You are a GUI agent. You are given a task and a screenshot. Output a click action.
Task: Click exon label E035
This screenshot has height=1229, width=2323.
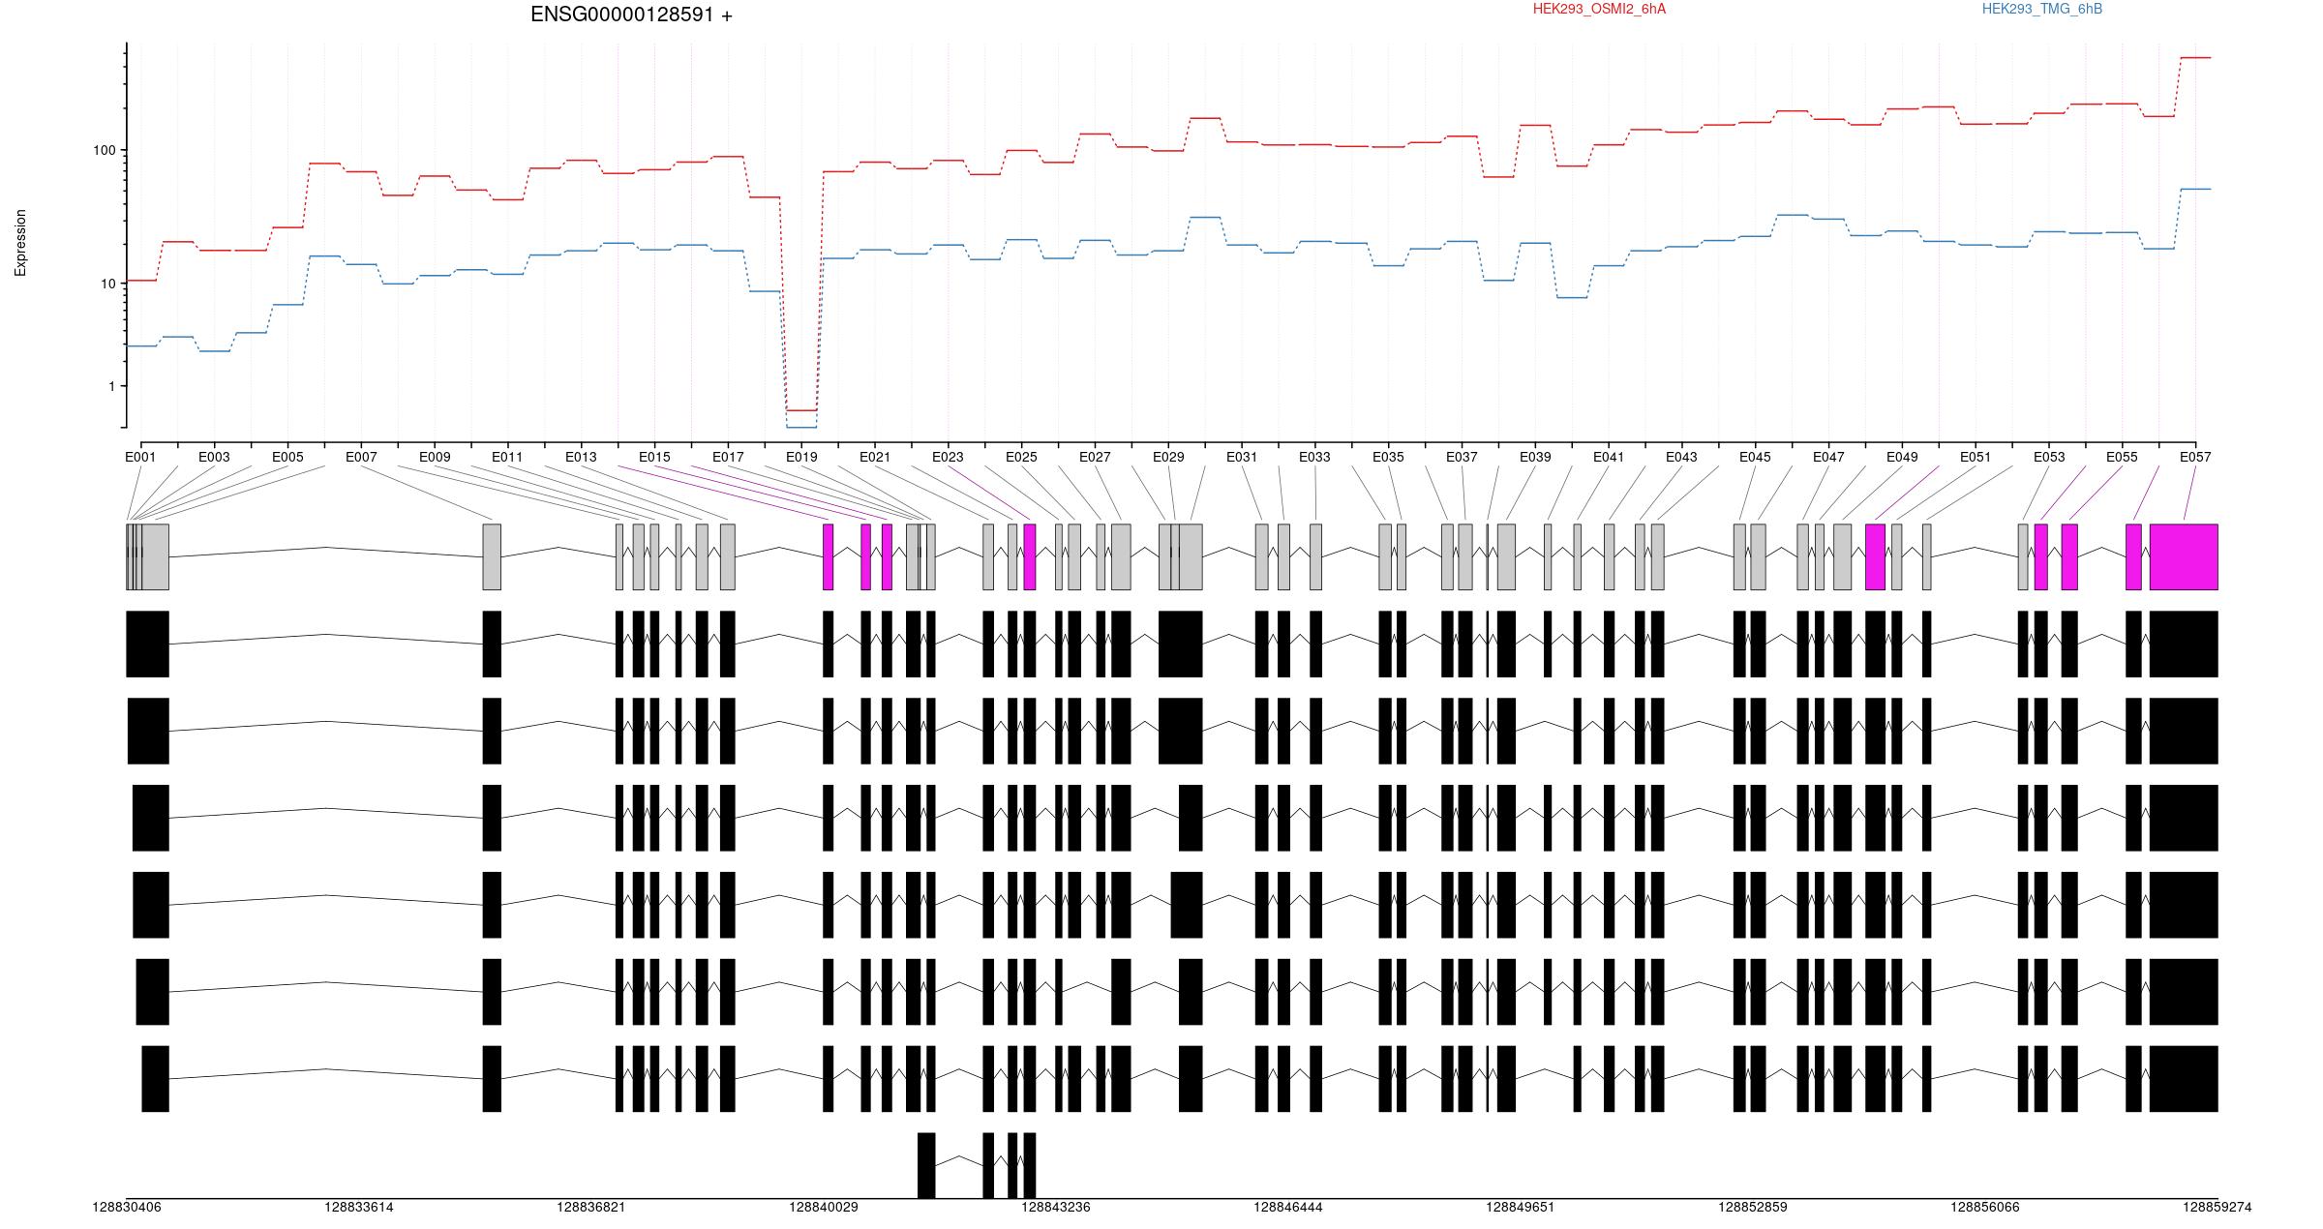tap(1388, 457)
